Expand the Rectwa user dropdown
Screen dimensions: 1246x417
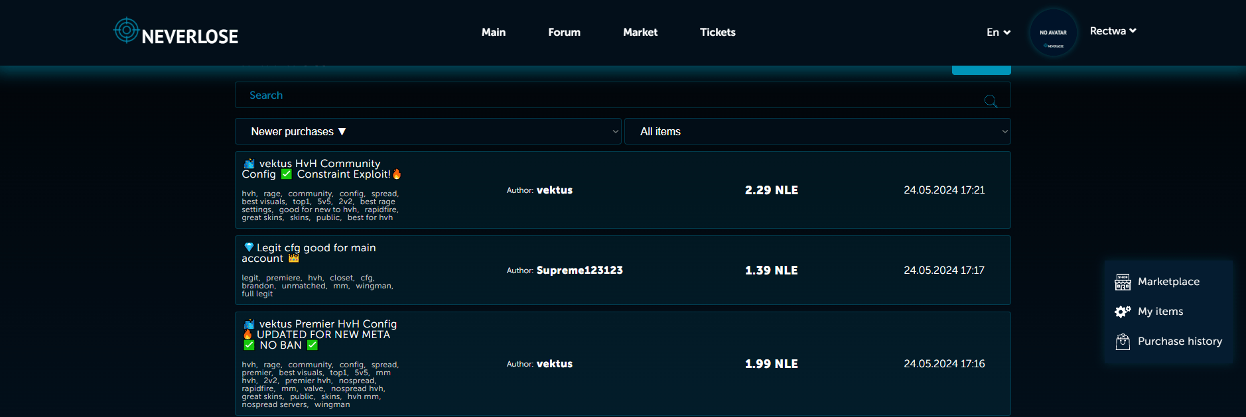[1113, 30]
